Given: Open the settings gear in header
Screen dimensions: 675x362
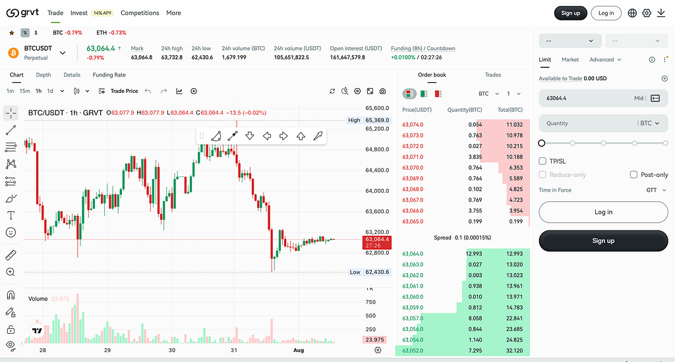Looking at the screenshot, I should pos(647,13).
